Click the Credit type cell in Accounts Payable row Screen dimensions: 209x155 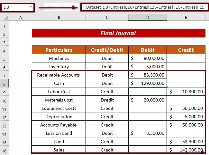coord(107,125)
